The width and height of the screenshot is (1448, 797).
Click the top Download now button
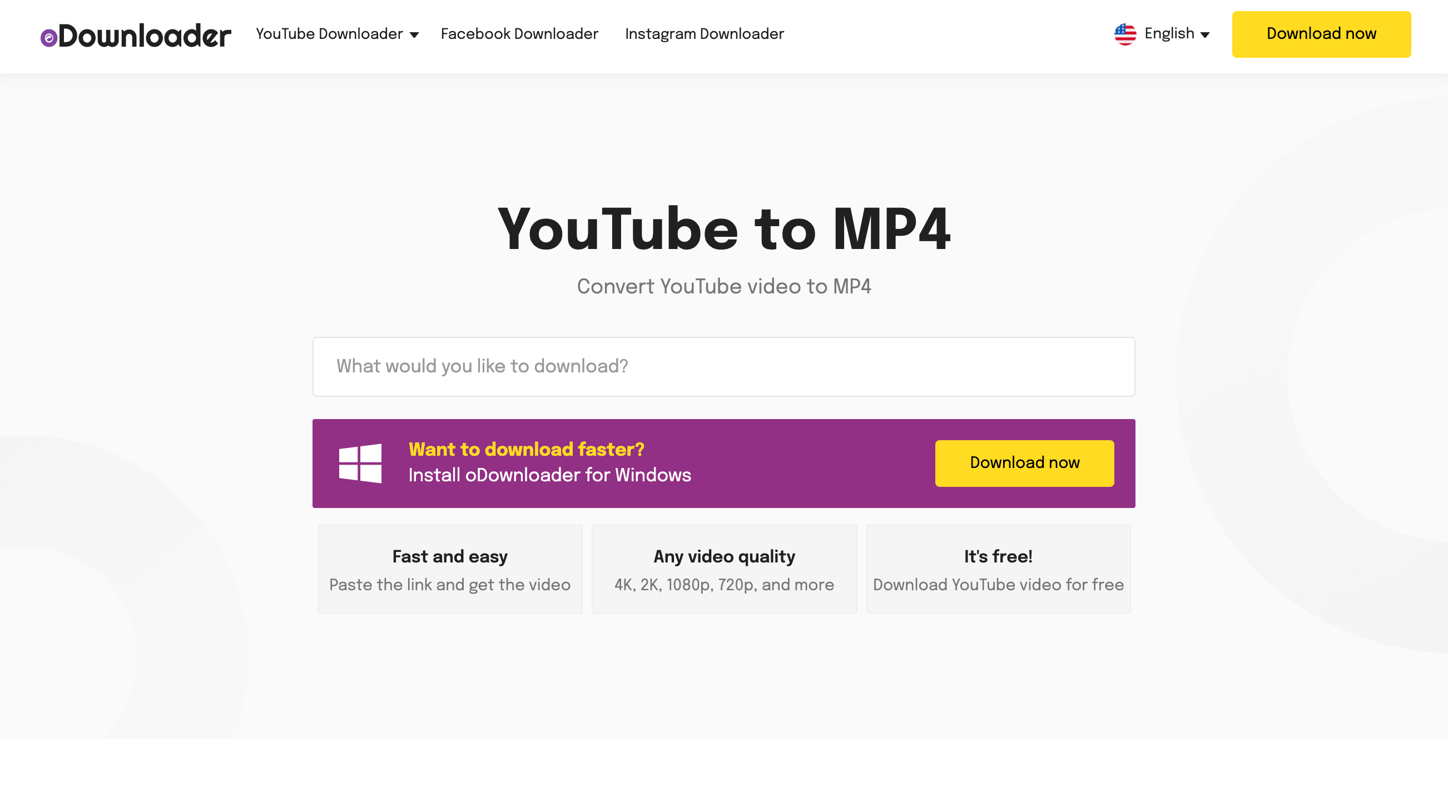coord(1321,34)
